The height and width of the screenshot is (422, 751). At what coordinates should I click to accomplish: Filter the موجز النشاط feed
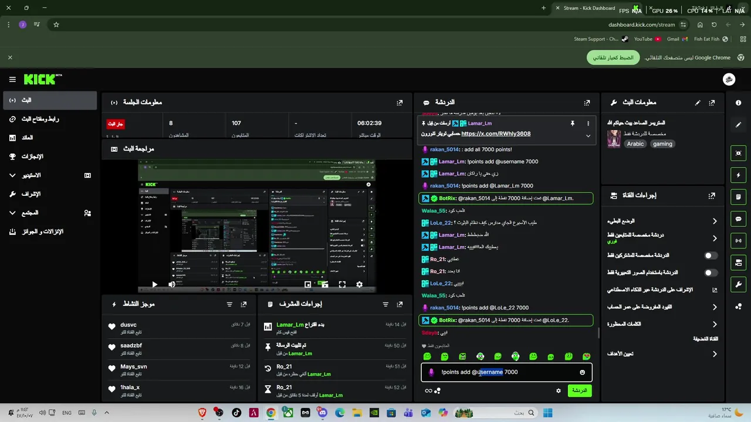click(229, 304)
